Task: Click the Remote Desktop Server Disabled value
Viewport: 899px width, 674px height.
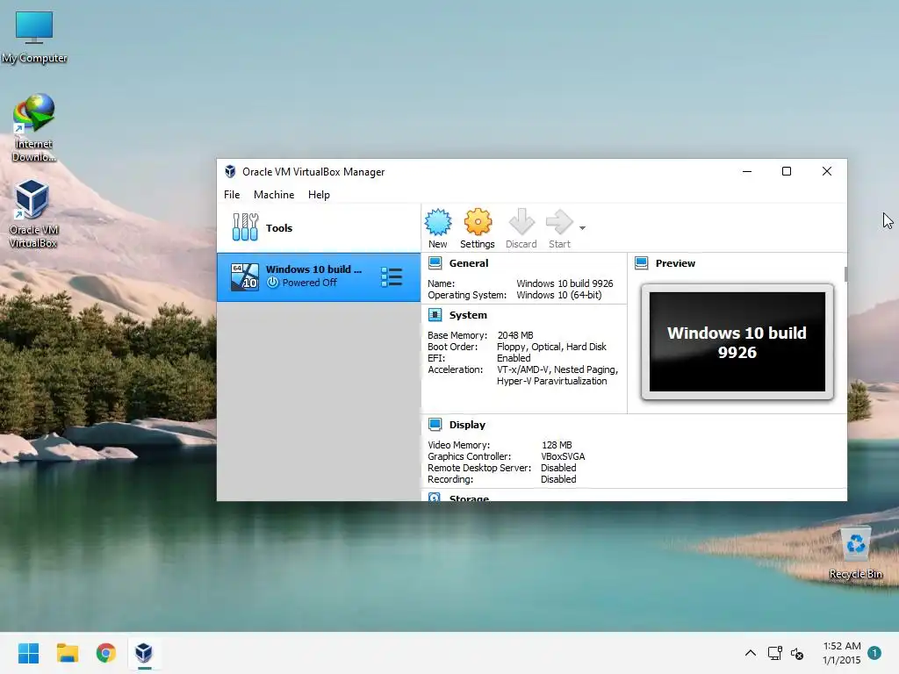Action: coord(558,468)
